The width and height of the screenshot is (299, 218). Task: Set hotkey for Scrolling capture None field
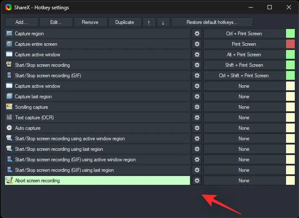pyautogui.click(x=244, y=107)
